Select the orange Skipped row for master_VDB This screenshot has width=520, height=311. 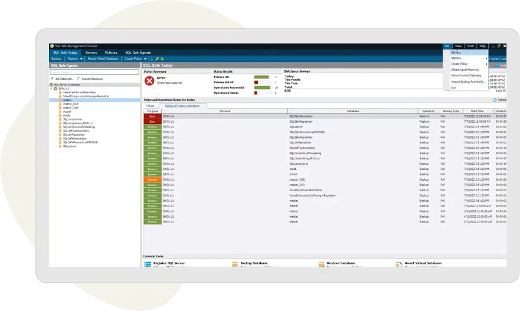[325, 180]
